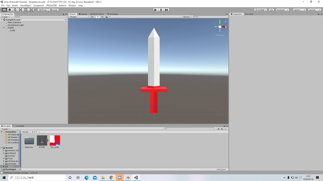Toggle Local/Global handle rotation
The image size is (323, 181).
tap(54, 10)
